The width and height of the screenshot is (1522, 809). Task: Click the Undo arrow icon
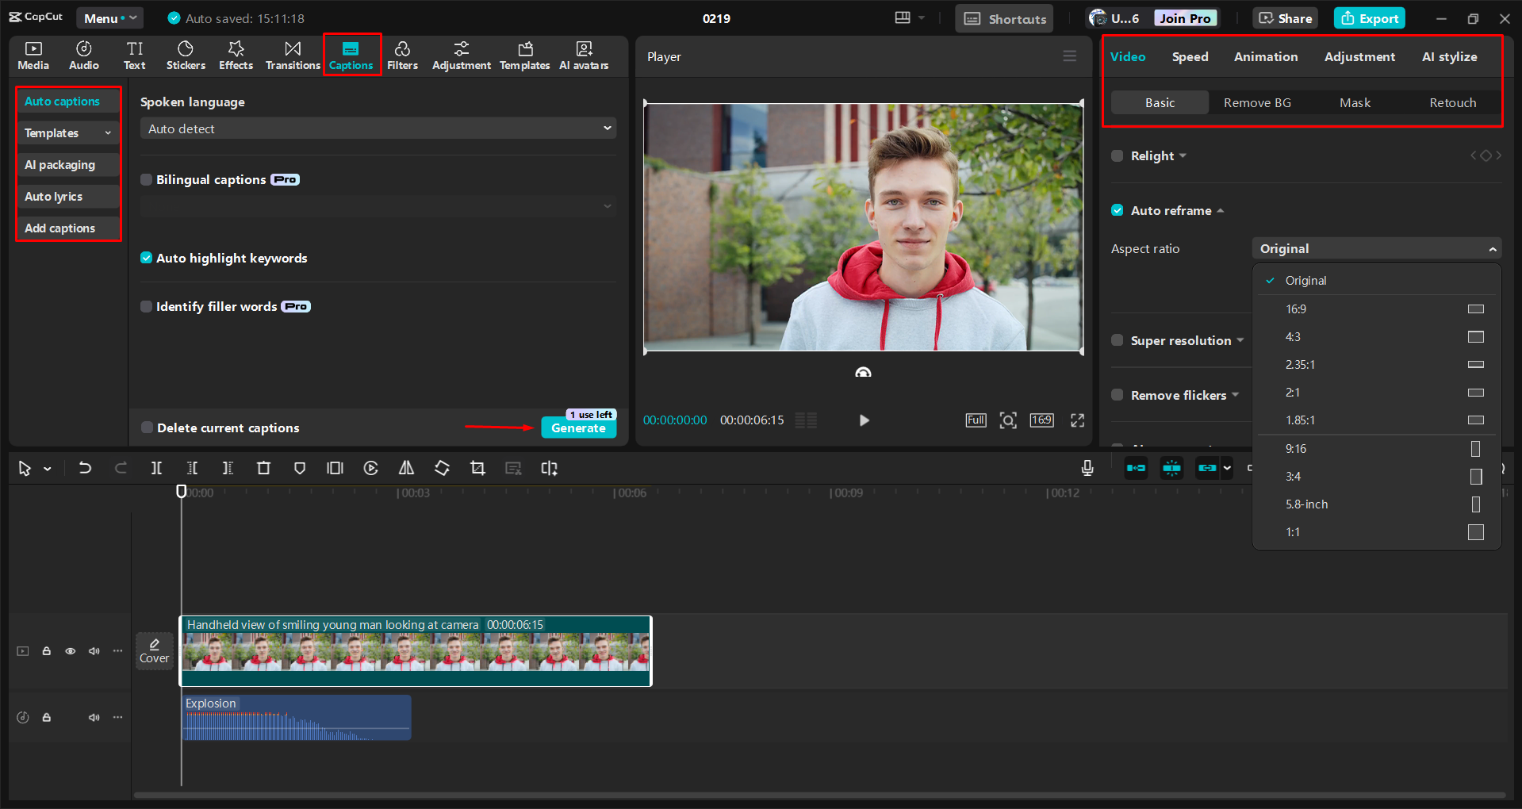click(85, 469)
